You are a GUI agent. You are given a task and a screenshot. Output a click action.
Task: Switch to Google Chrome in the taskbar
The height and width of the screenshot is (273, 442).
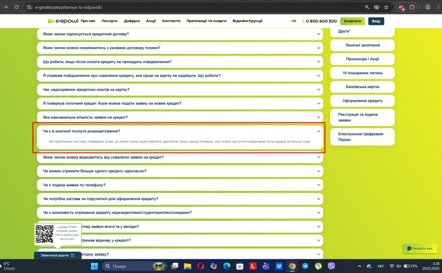292,266
